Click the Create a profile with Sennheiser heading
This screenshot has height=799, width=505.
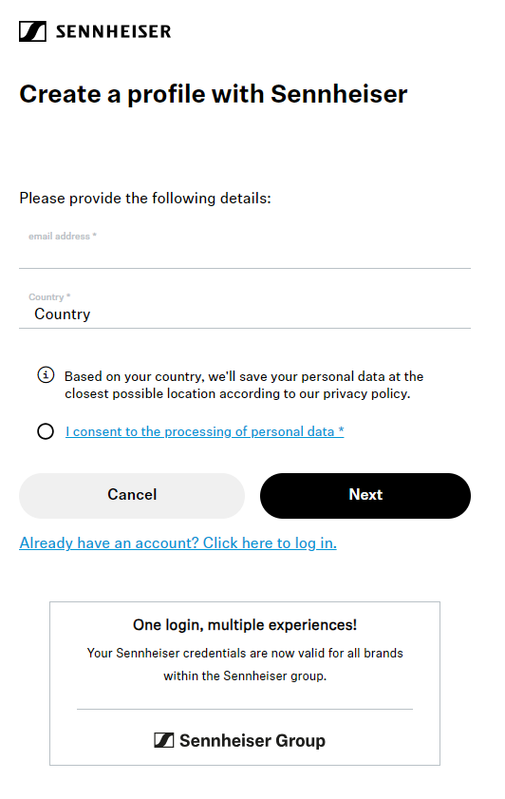pyautogui.click(x=214, y=94)
